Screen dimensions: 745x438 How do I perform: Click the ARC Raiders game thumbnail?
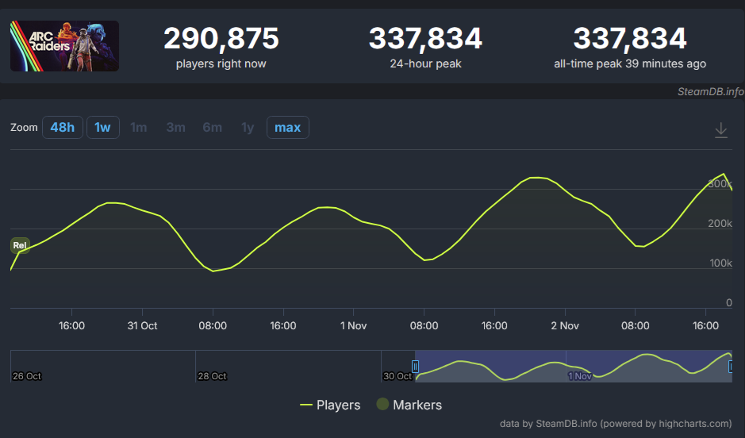click(x=64, y=46)
